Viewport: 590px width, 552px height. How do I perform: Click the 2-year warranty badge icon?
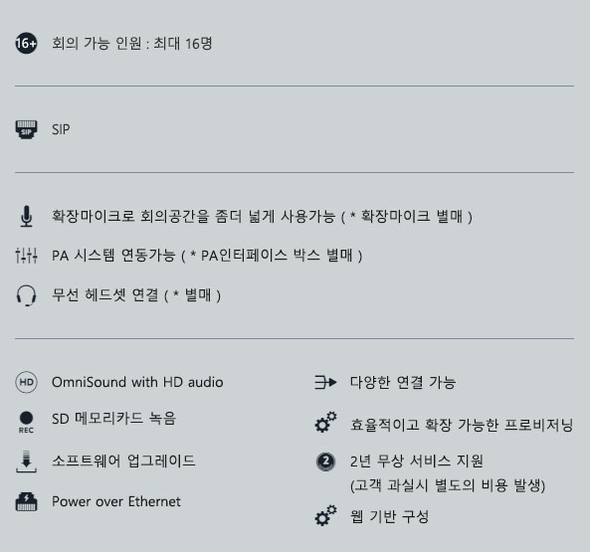(x=325, y=461)
